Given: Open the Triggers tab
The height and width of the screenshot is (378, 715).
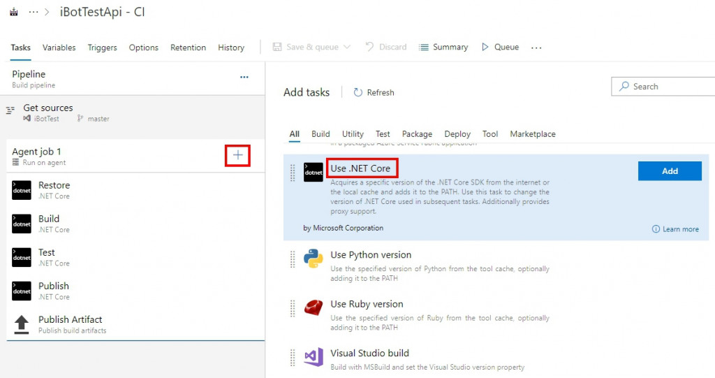Looking at the screenshot, I should point(102,48).
